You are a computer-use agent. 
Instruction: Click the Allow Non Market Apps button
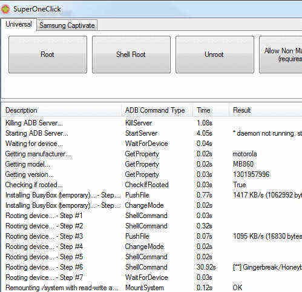[x=281, y=55]
